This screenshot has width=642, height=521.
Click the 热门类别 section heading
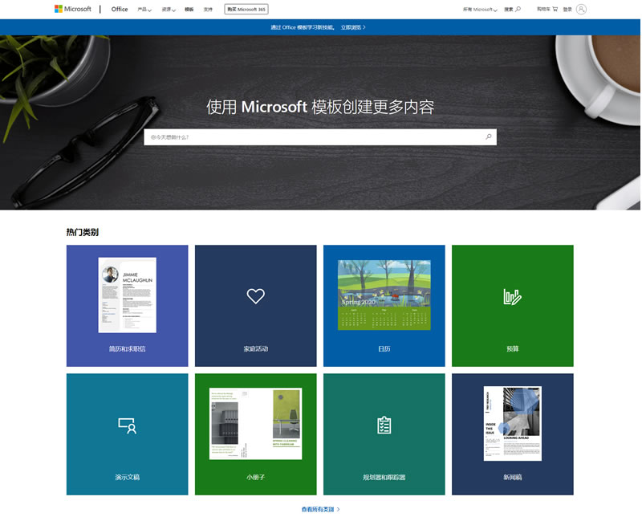83,232
